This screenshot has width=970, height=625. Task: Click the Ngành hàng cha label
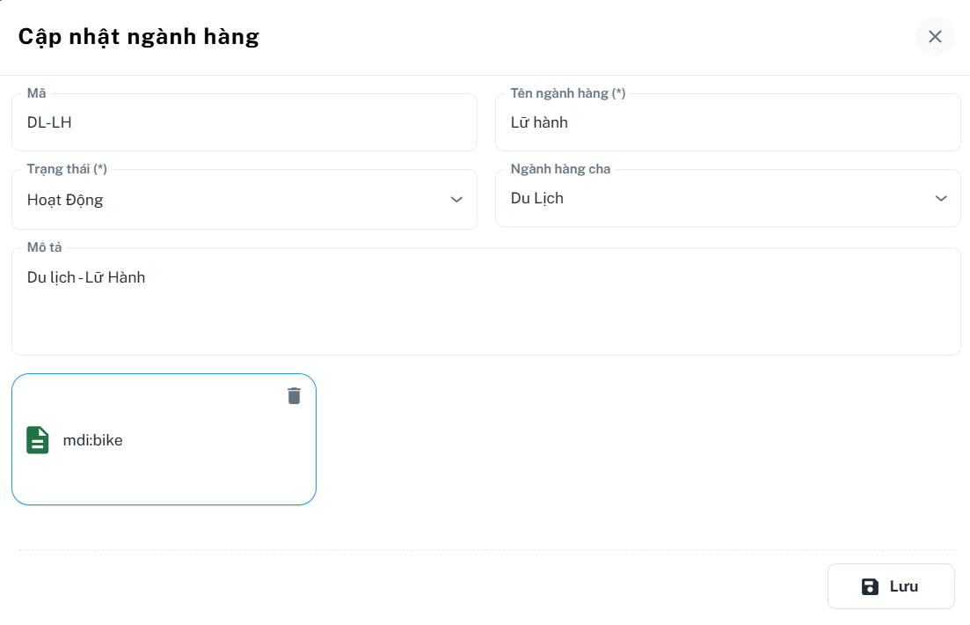click(560, 169)
